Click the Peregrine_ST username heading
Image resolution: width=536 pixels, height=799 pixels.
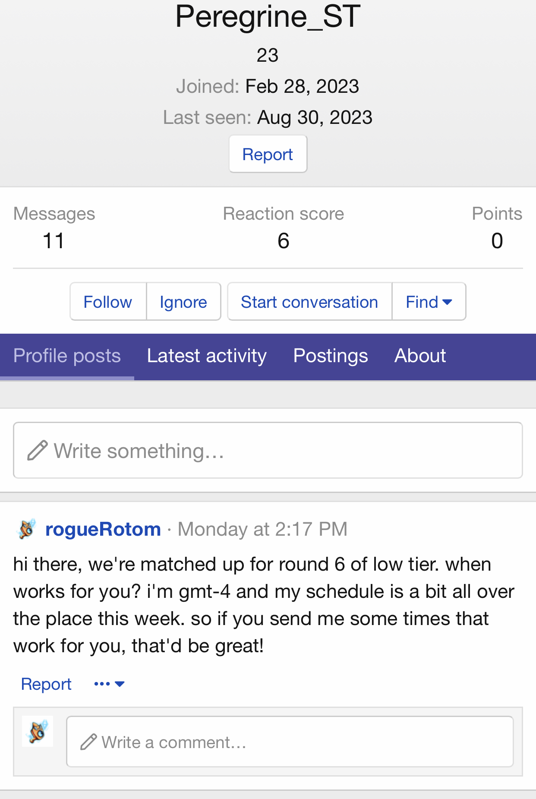tap(268, 16)
